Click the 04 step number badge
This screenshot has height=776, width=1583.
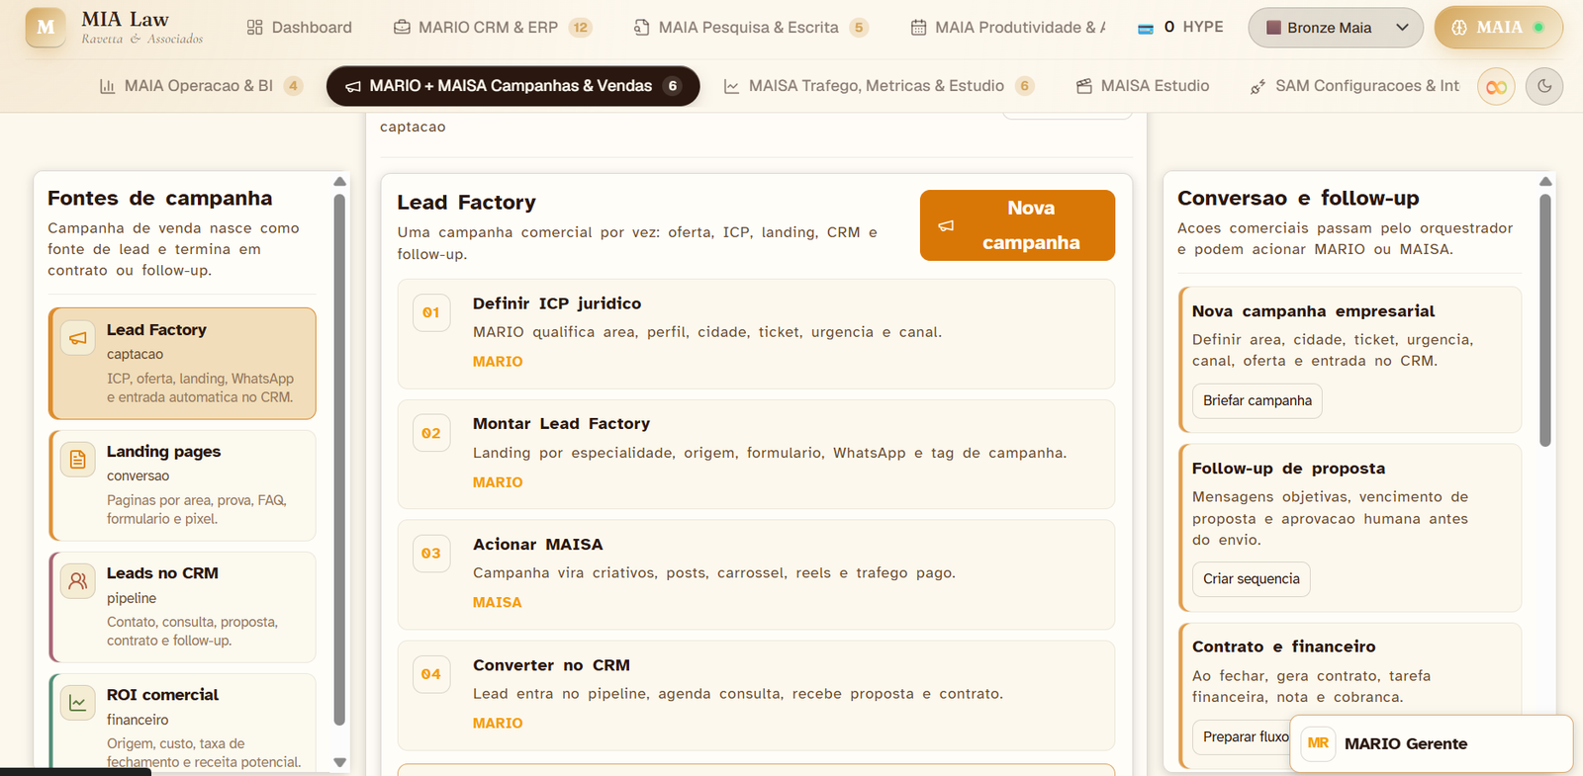tap(431, 674)
